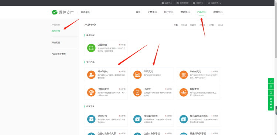Open the 数据中心 navigation tab
This screenshot has width=277, height=135.
[218, 12]
